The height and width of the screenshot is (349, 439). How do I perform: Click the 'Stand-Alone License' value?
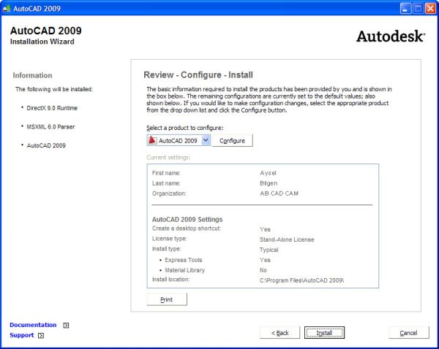(x=287, y=239)
